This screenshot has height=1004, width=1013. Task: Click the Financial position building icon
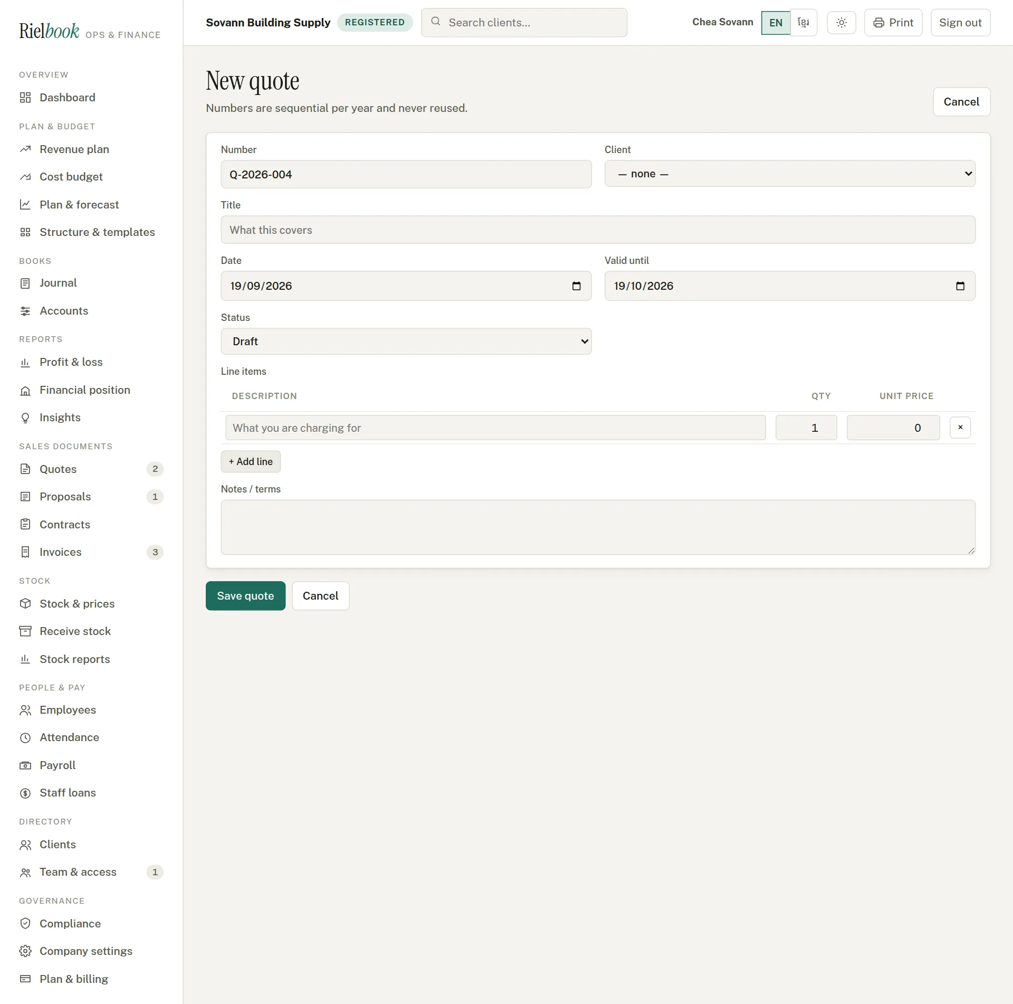click(25, 391)
